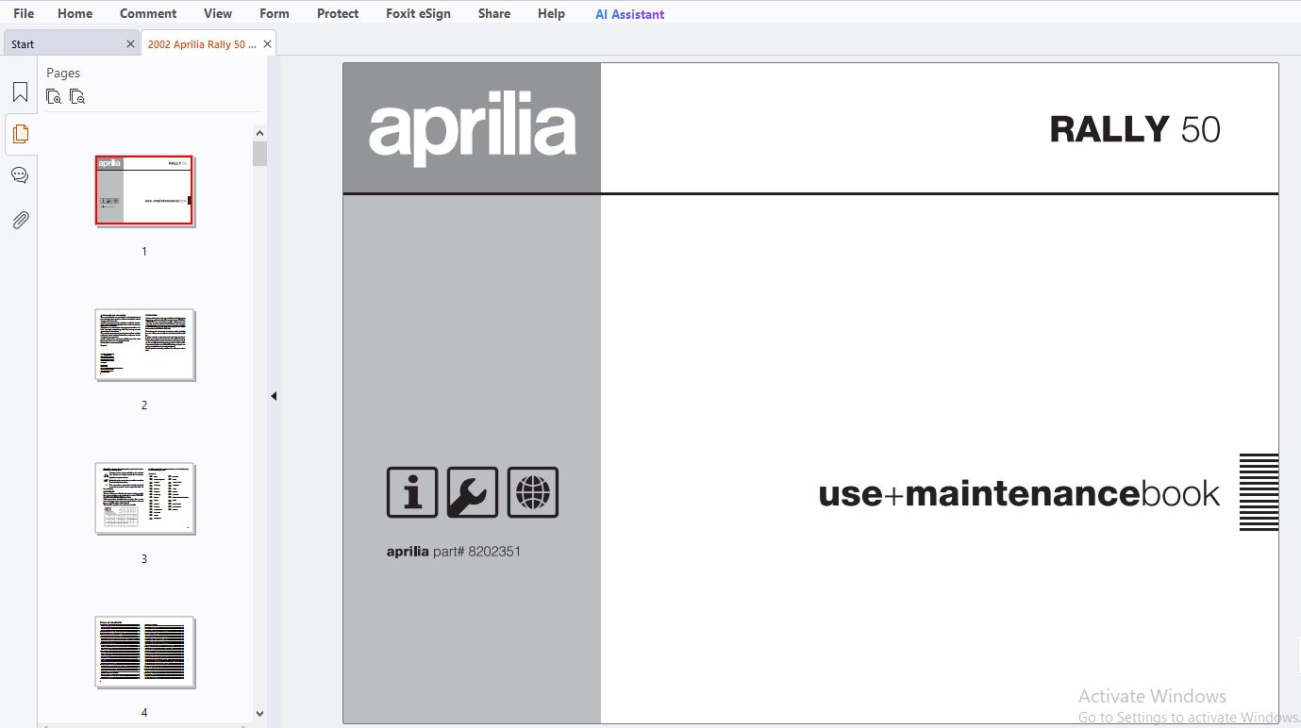Switch to the Start document tab
This screenshot has width=1301, height=728.
(72, 43)
